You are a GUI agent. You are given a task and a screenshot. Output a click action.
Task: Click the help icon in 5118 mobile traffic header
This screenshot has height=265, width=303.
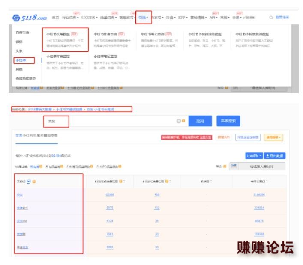click(120, 181)
